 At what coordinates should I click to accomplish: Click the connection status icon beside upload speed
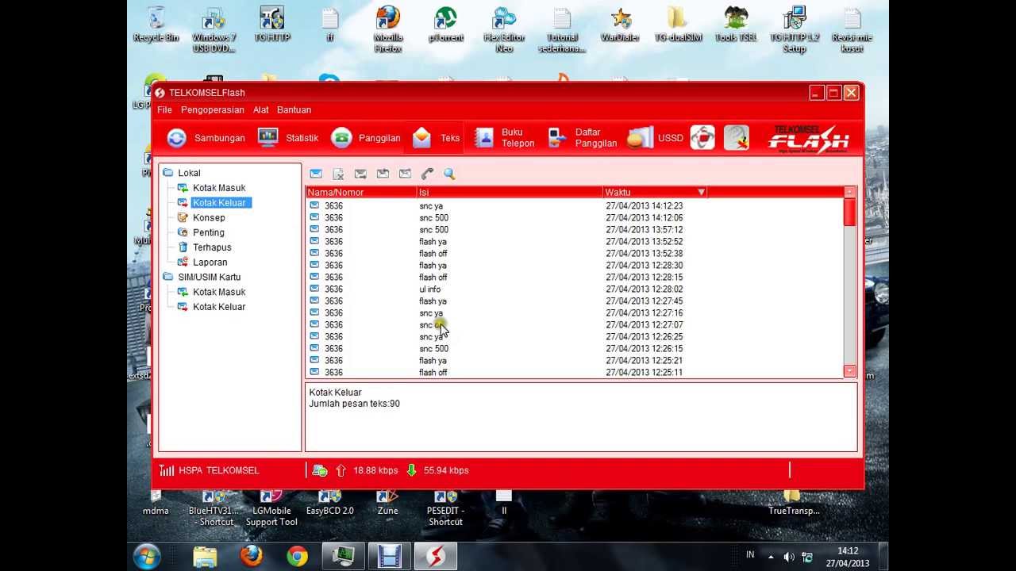(320, 470)
